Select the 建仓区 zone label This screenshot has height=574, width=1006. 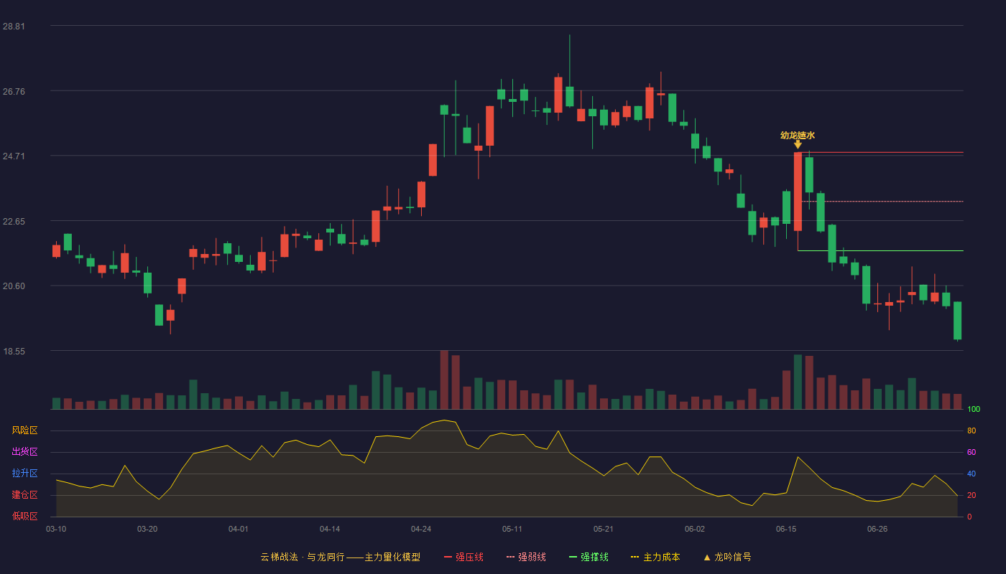coord(24,495)
